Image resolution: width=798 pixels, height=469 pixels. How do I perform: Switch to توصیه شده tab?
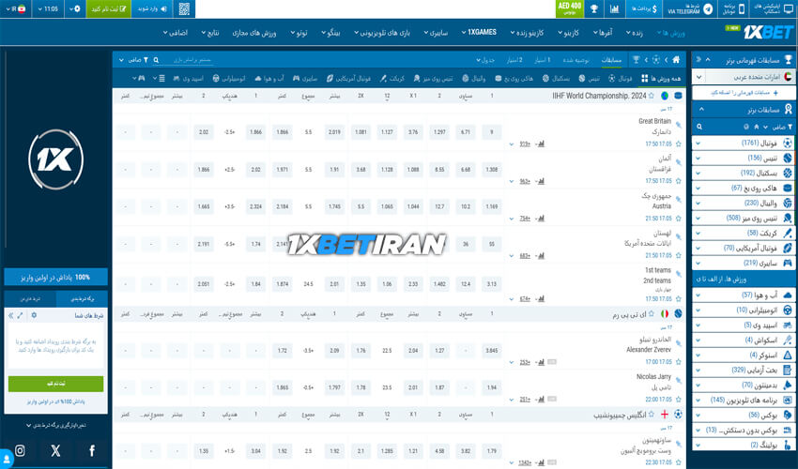(576, 60)
